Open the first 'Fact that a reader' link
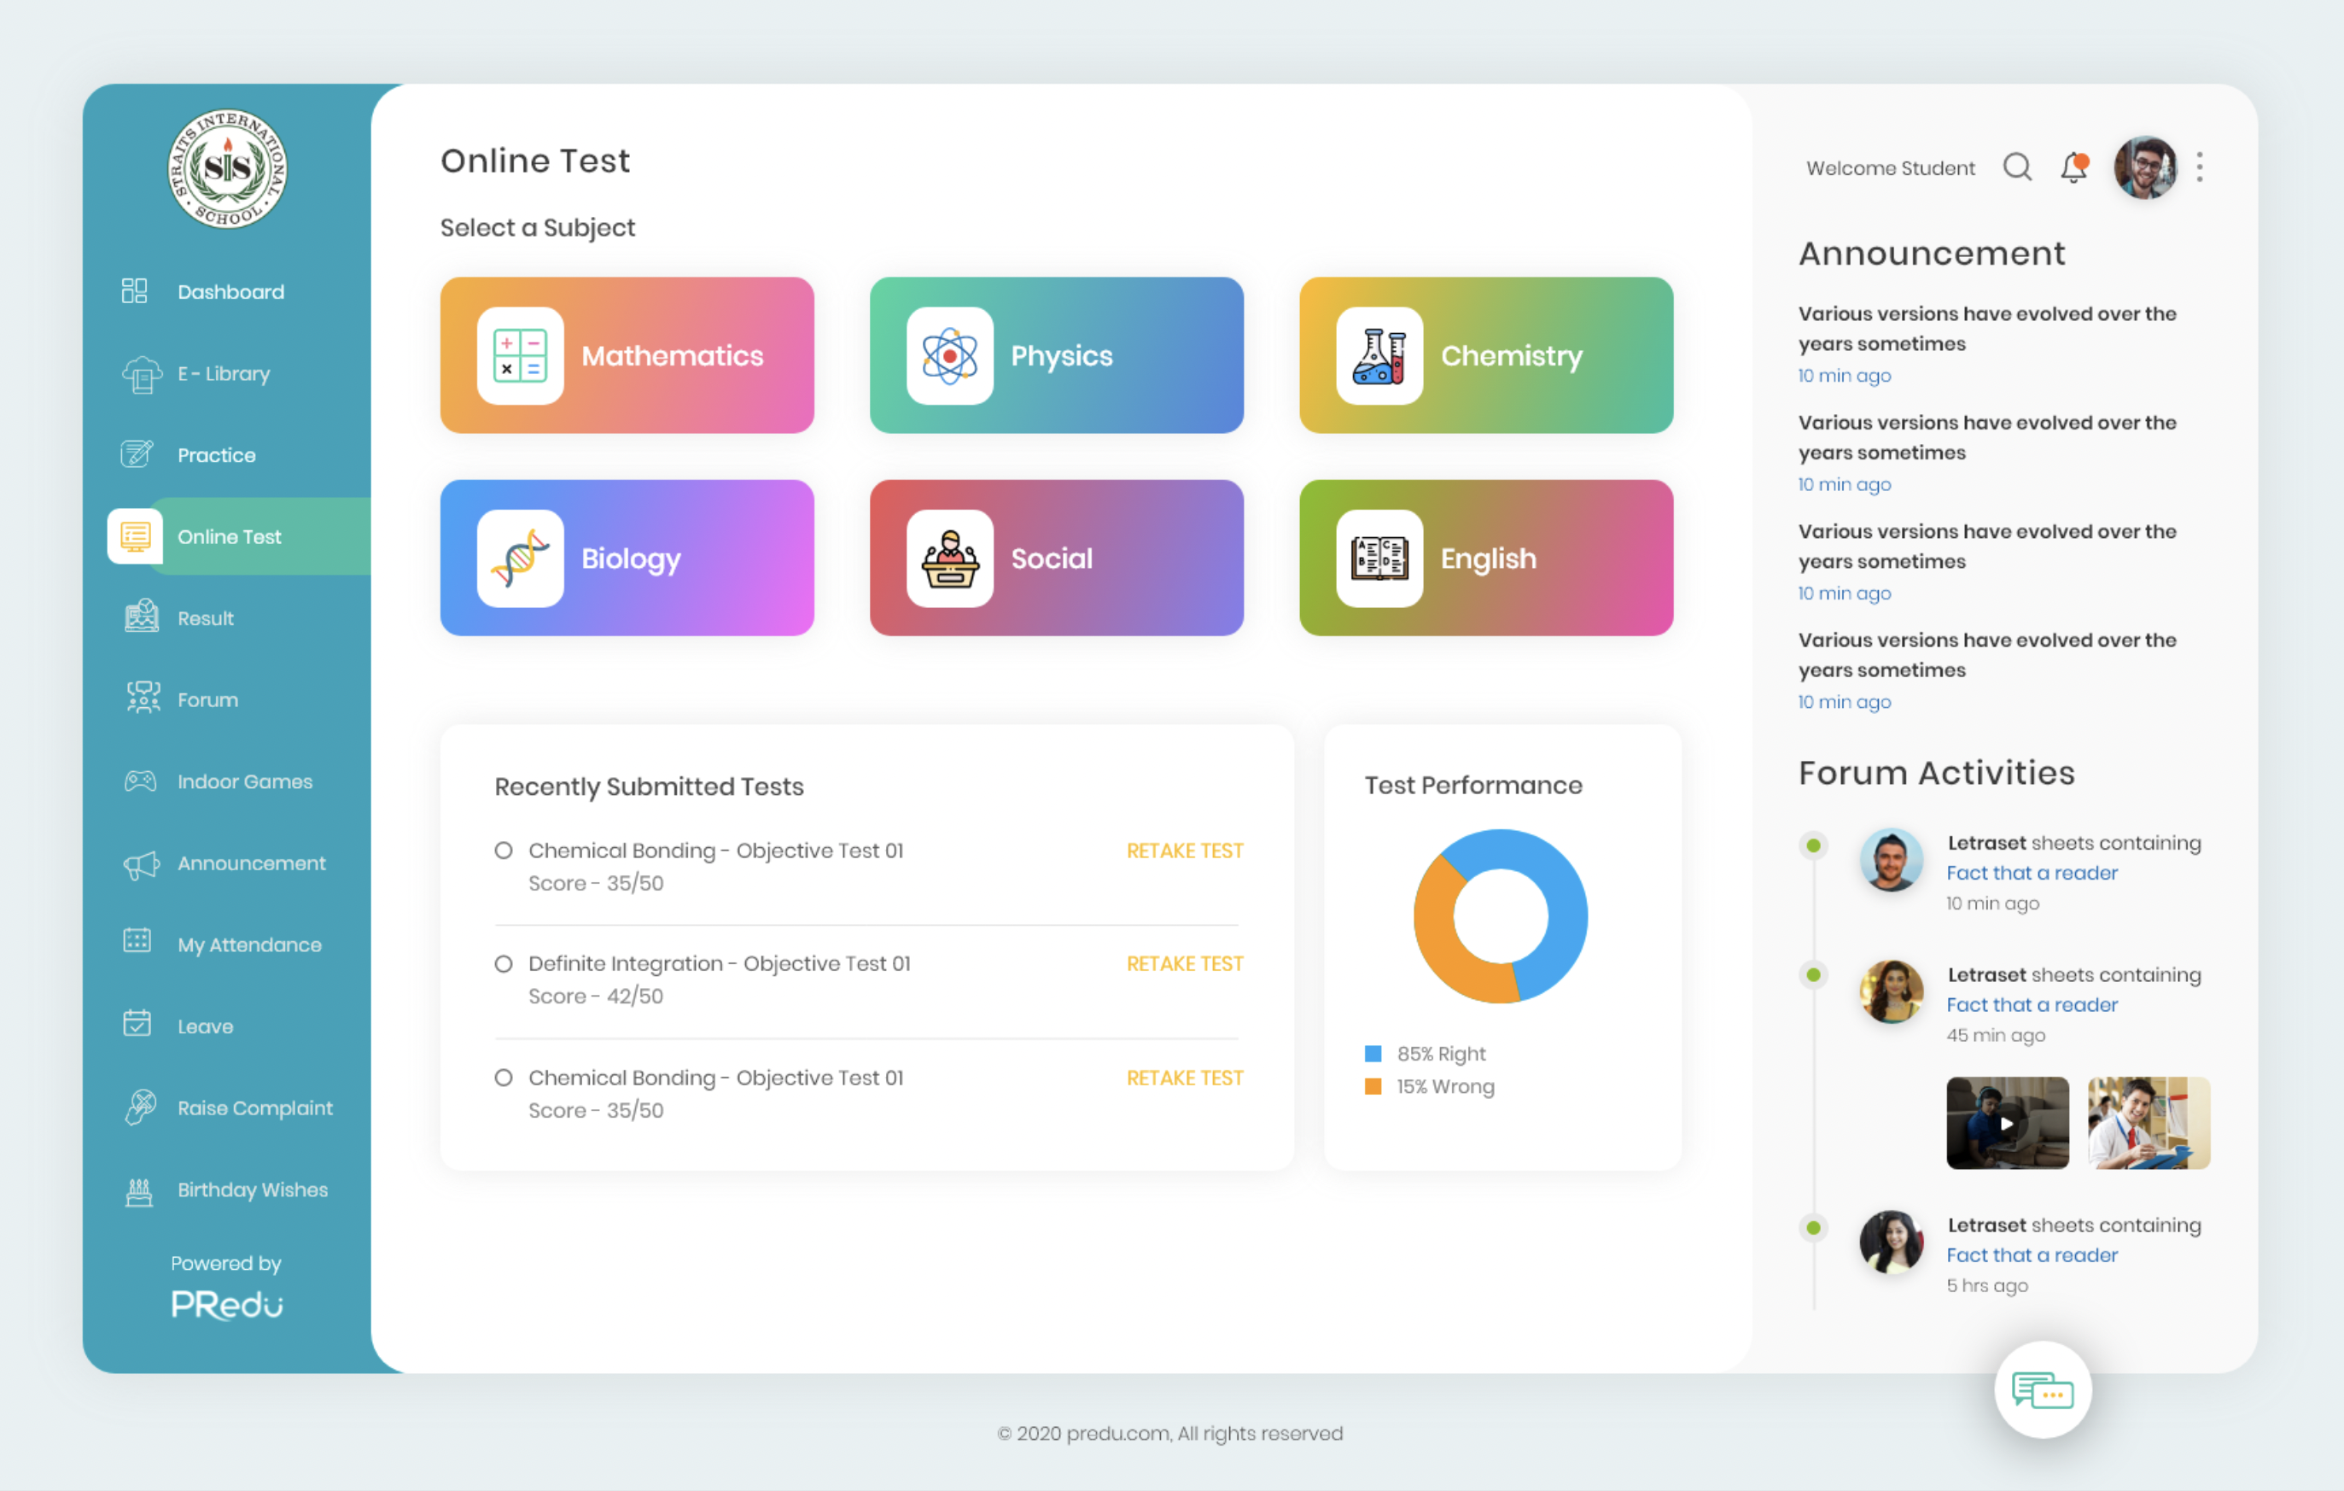The image size is (2344, 1491). coord(2032,873)
